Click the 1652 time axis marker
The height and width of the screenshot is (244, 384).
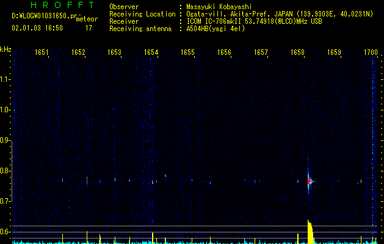78,52
